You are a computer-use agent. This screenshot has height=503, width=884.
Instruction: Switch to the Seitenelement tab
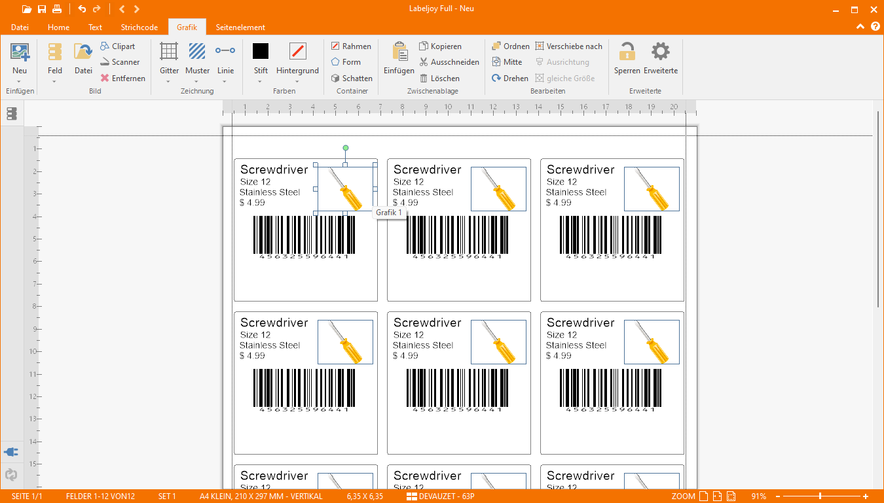click(x=240, y=27)
